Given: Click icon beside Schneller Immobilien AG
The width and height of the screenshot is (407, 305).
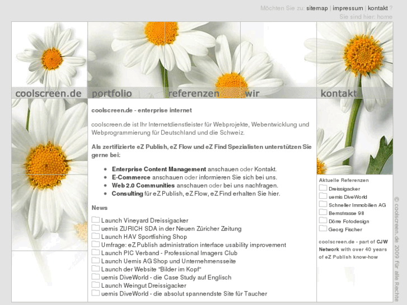Looking at the screenshot, I should (323, 204).
